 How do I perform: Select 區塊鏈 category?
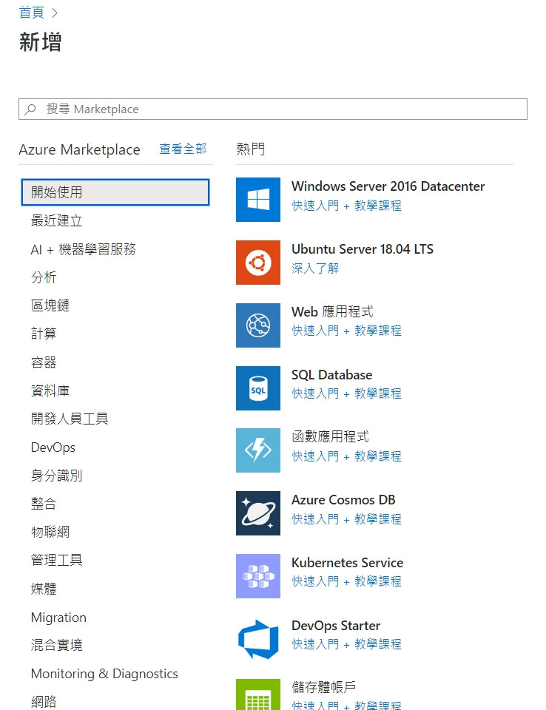[x=50, y=305]
